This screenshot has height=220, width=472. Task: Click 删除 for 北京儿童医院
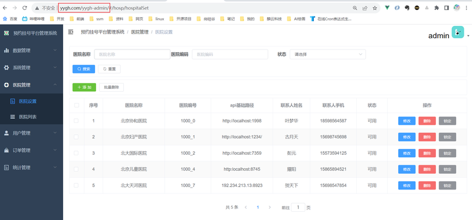coord(427,169)
